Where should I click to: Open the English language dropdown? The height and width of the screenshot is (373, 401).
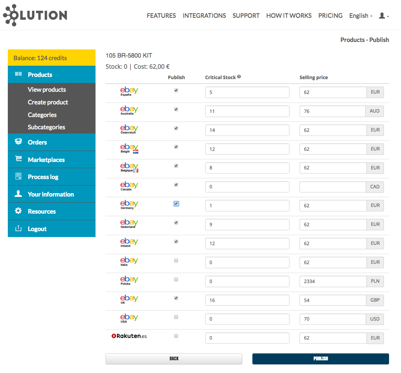tap(360, 16)
